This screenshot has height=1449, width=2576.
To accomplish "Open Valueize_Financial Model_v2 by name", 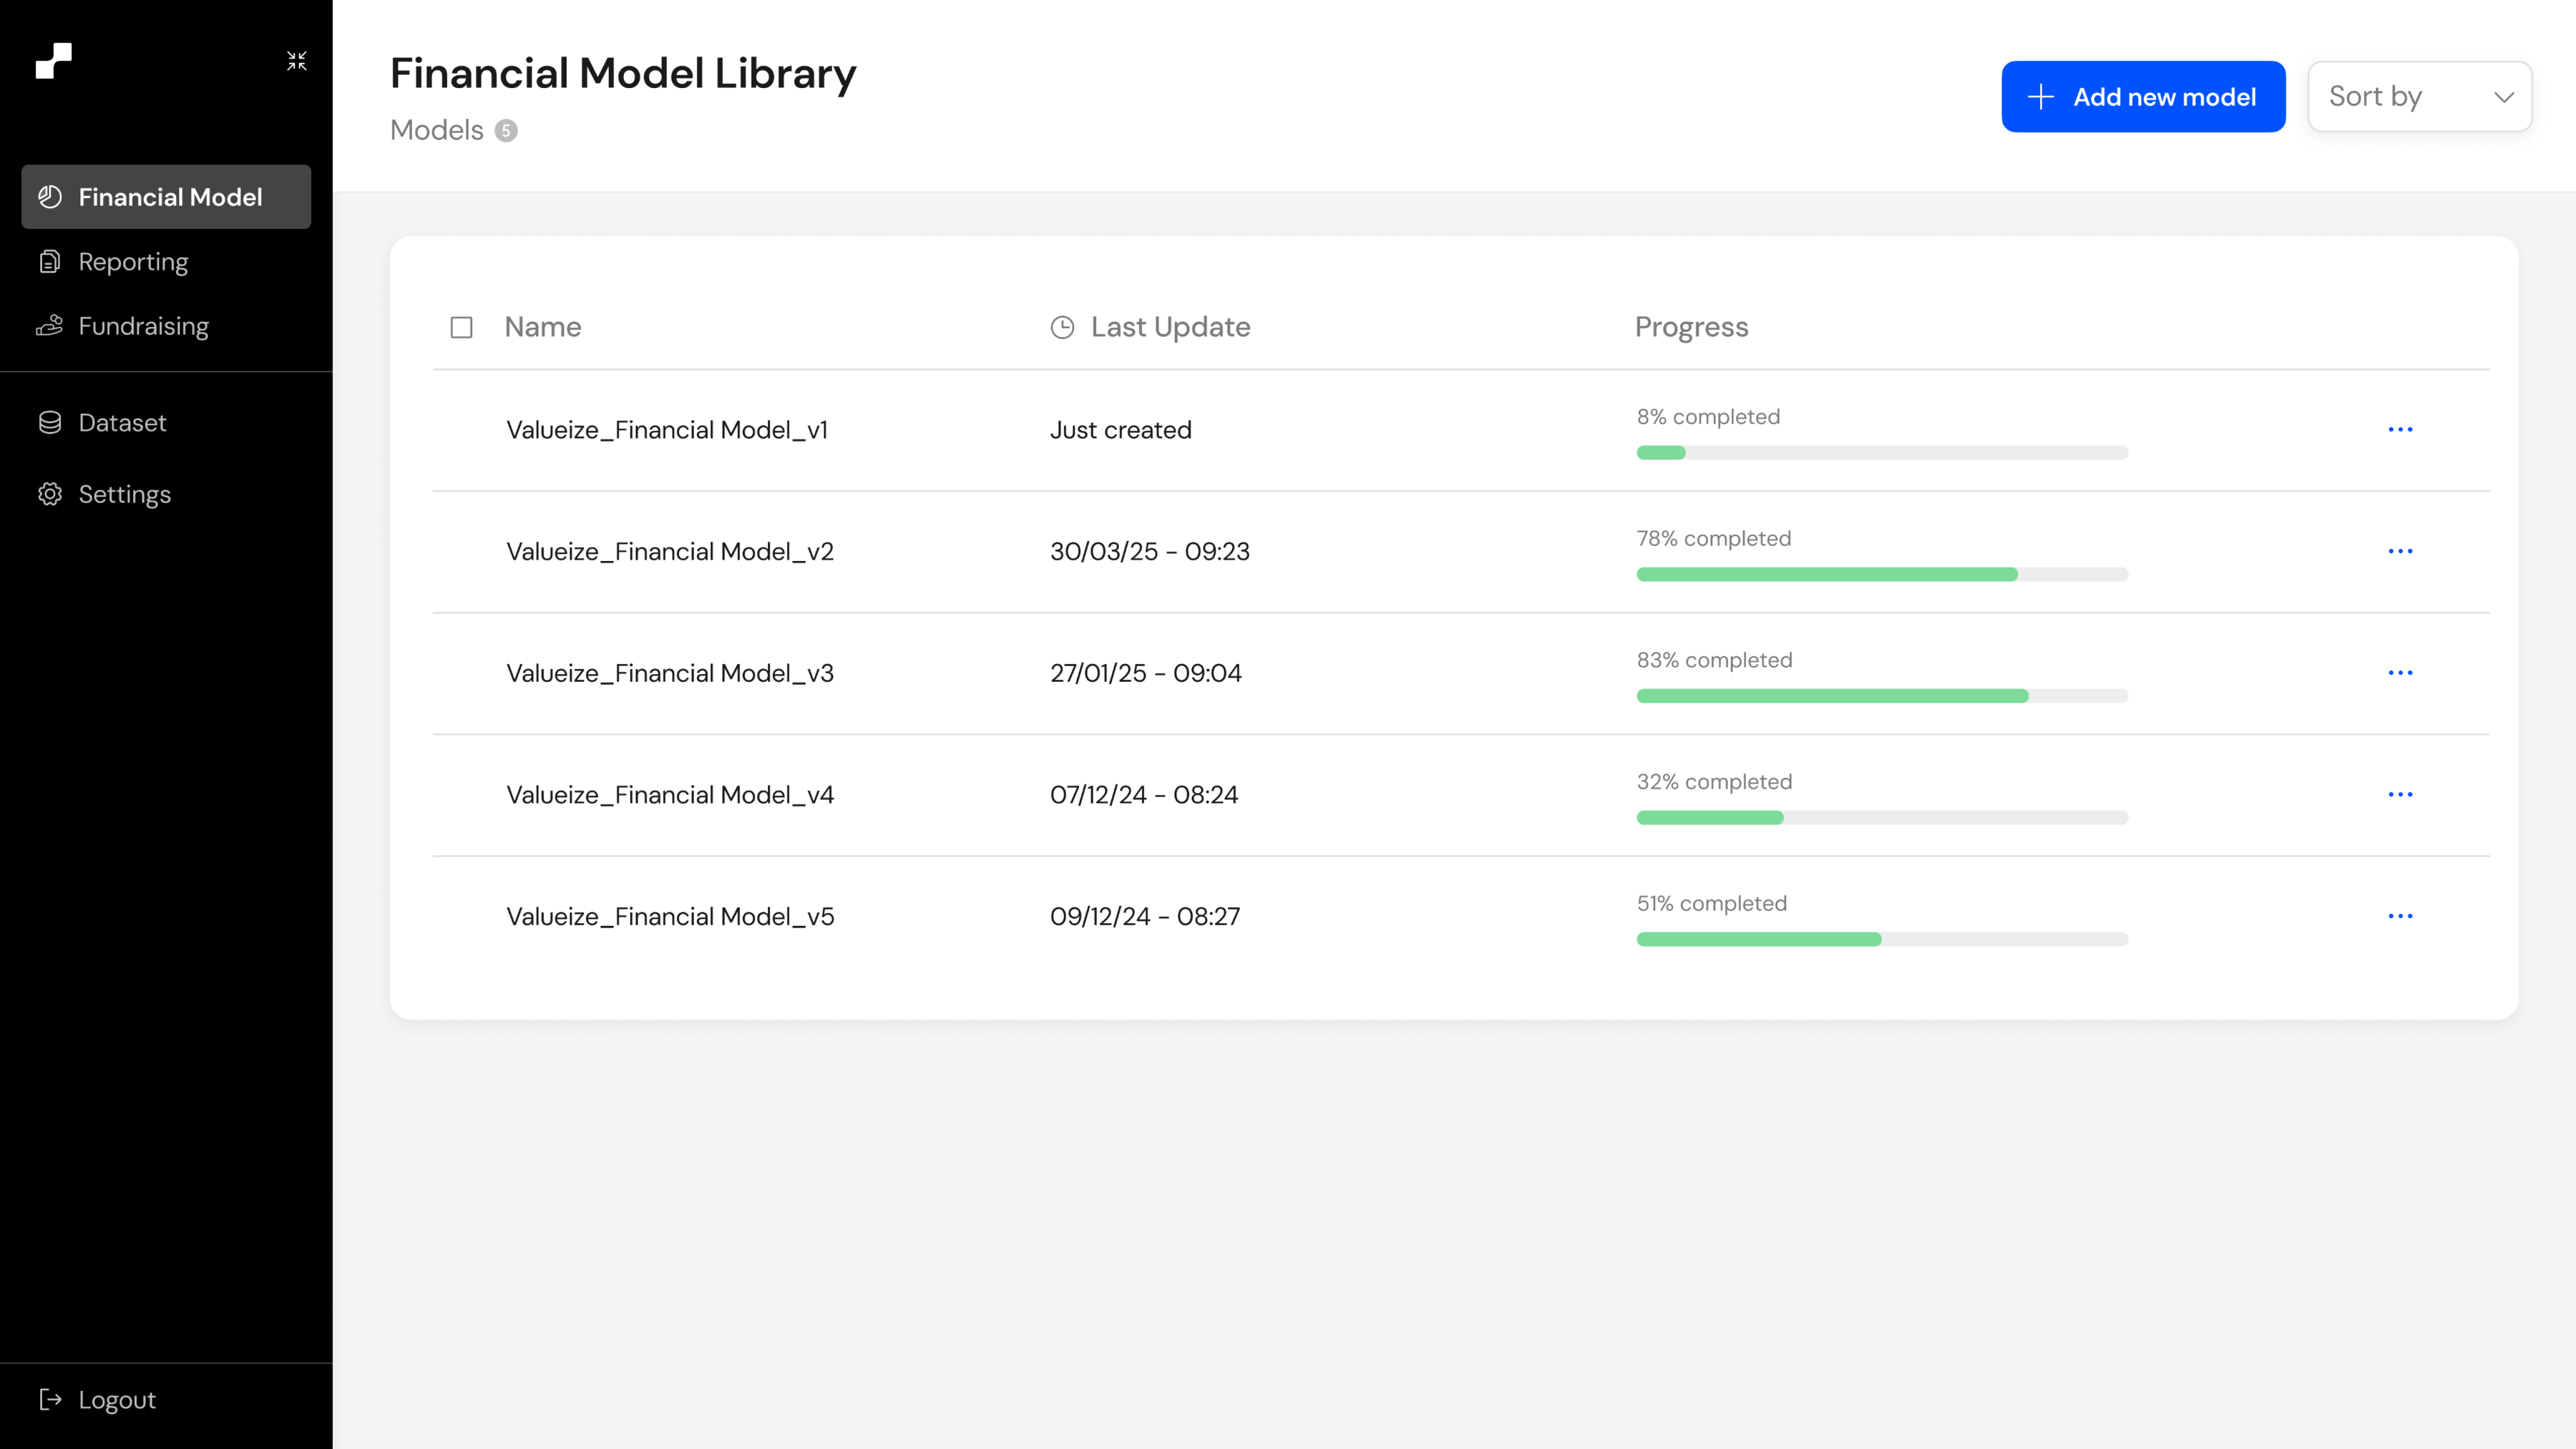I will pos(669,551).
